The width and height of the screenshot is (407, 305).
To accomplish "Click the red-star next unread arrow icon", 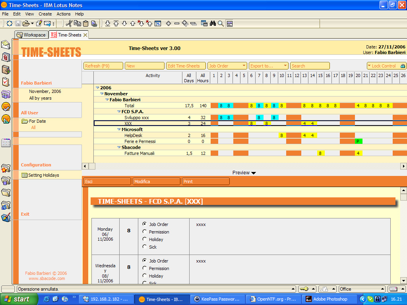I will [x=141, y=23].
